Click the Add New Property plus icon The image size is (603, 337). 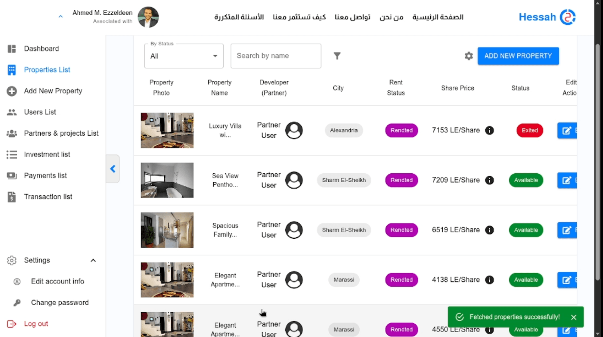click(x=11, y=91)
